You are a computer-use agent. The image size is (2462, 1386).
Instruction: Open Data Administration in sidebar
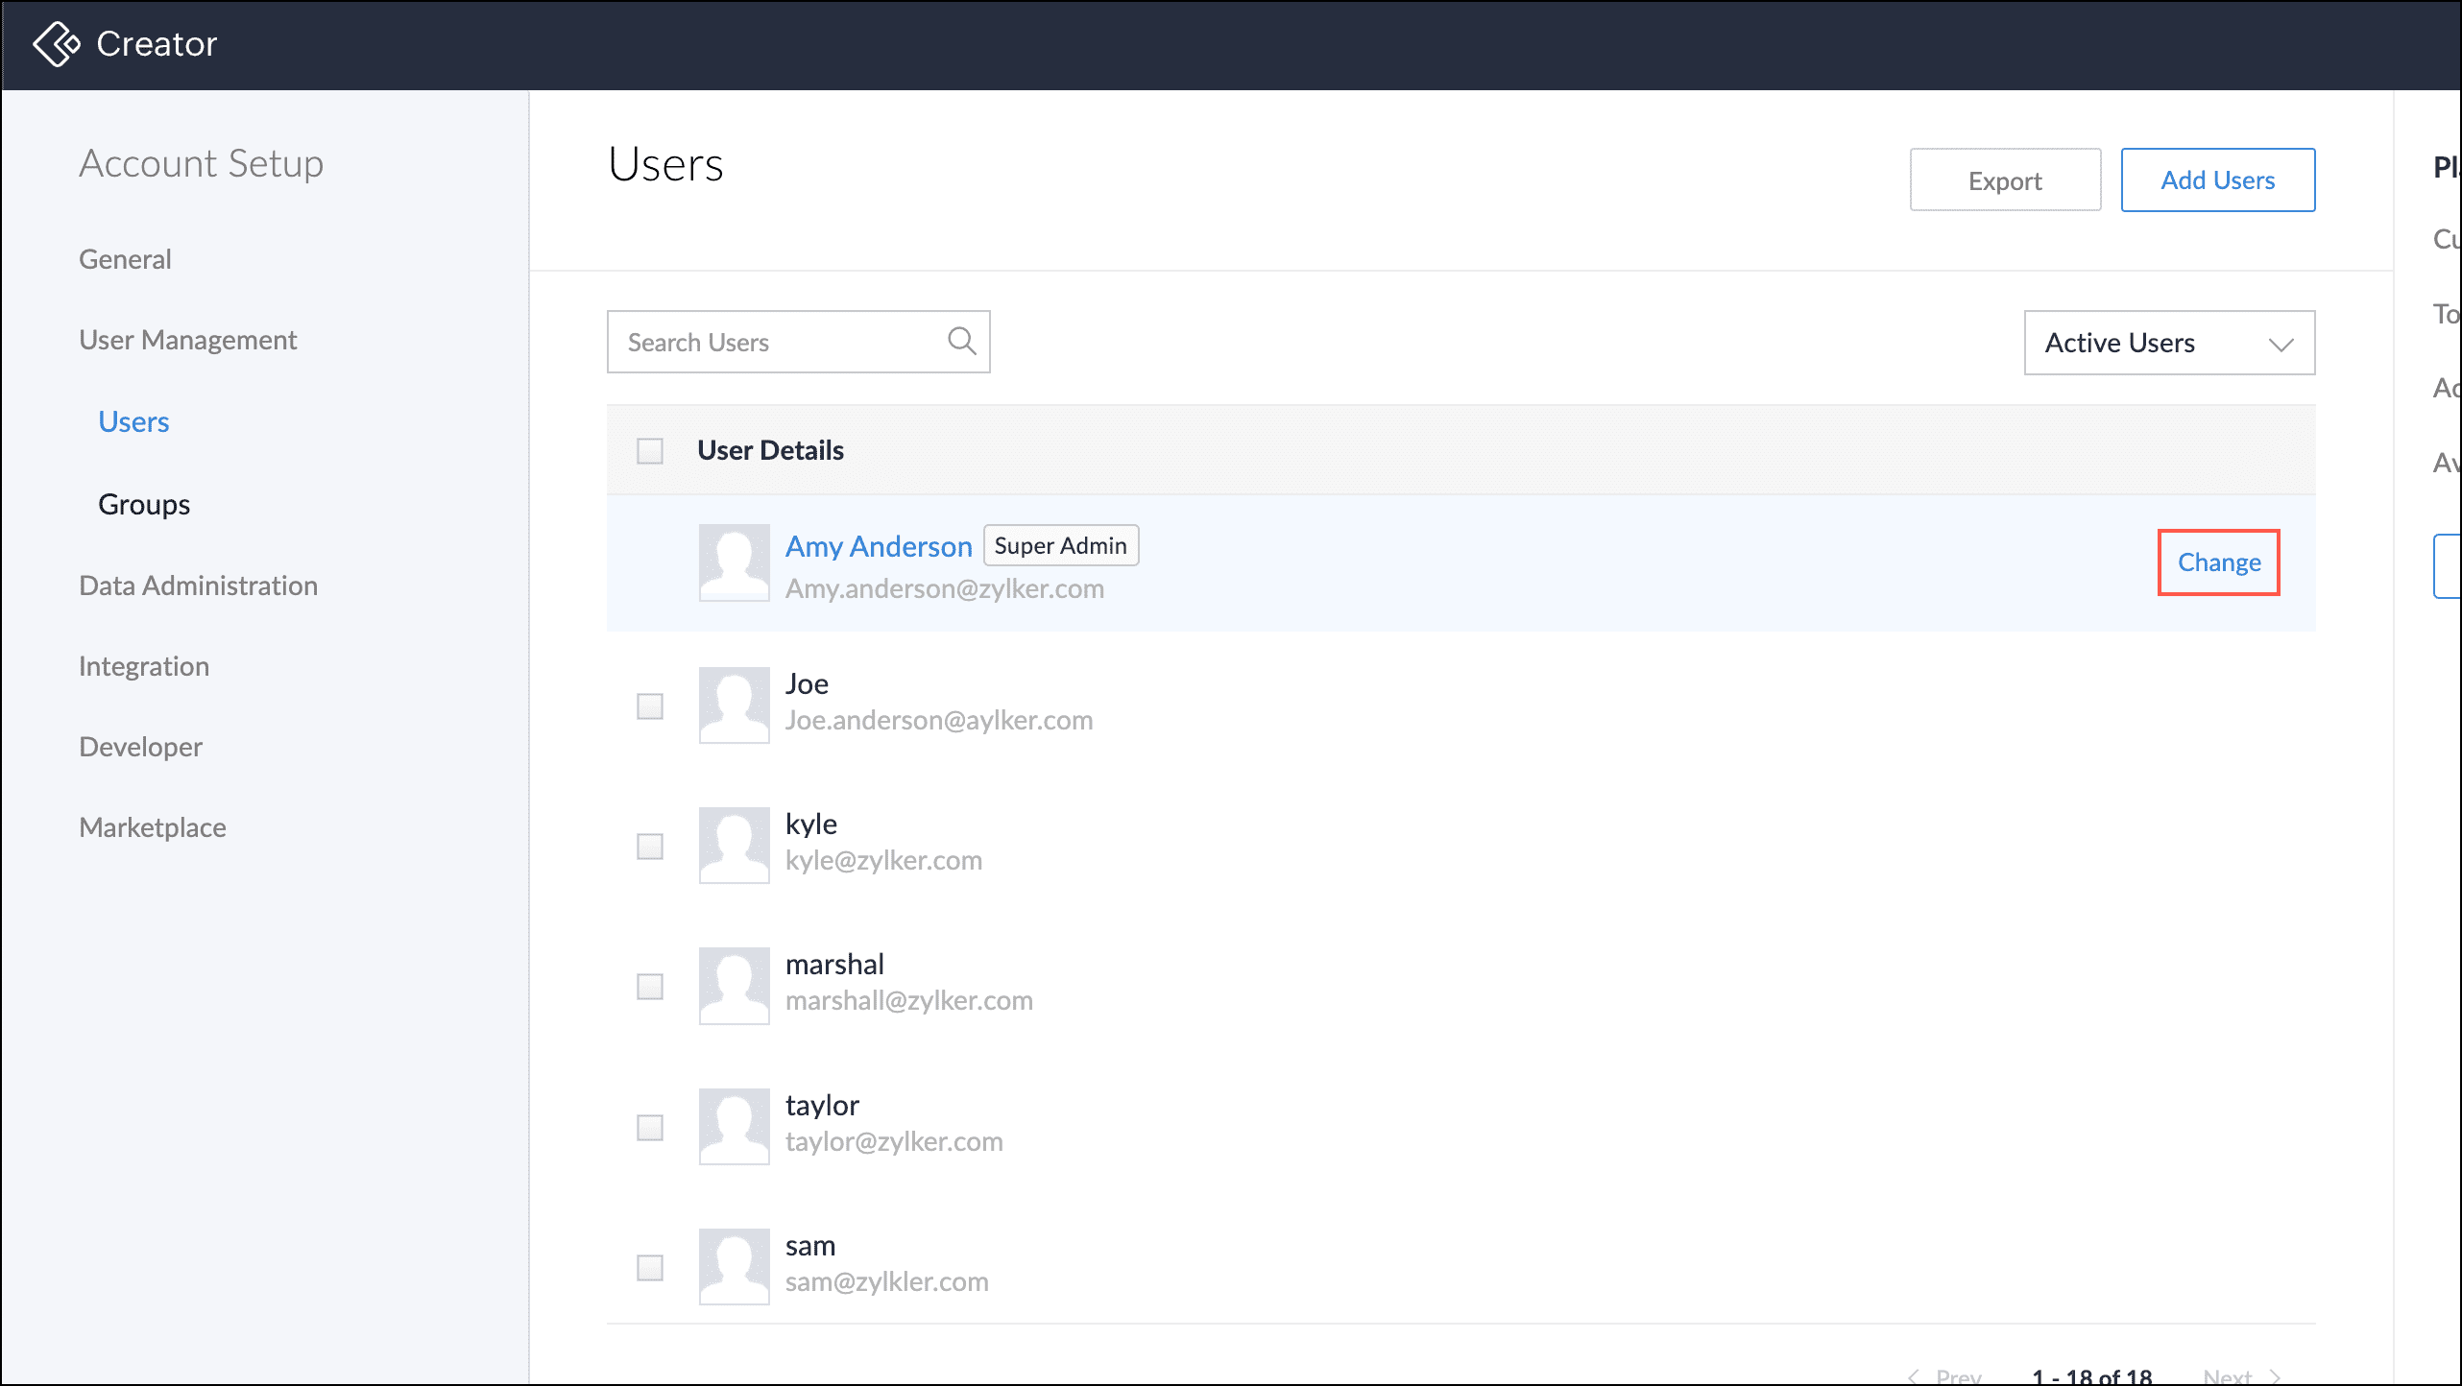(x=198, y=585)
